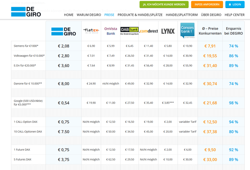This screenshot has height=170, width=250.
Task: Click DAB bank price € 49,00 for Danone
Action: point(129,84)
